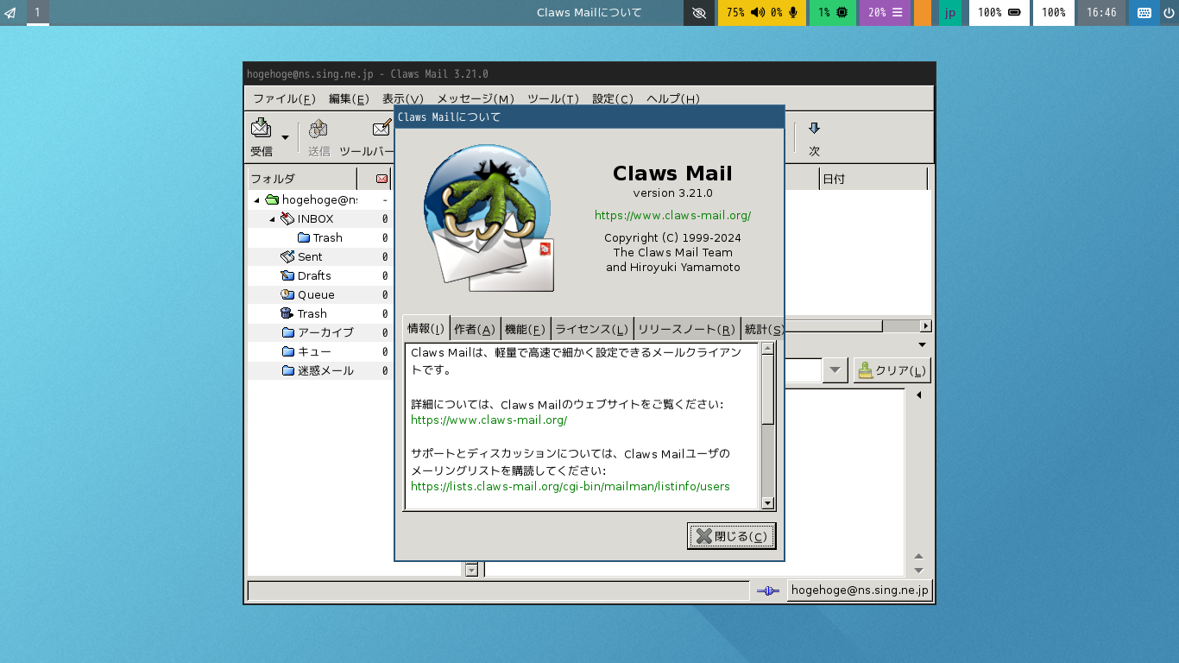Click the unread envelope column header icon

382,179
